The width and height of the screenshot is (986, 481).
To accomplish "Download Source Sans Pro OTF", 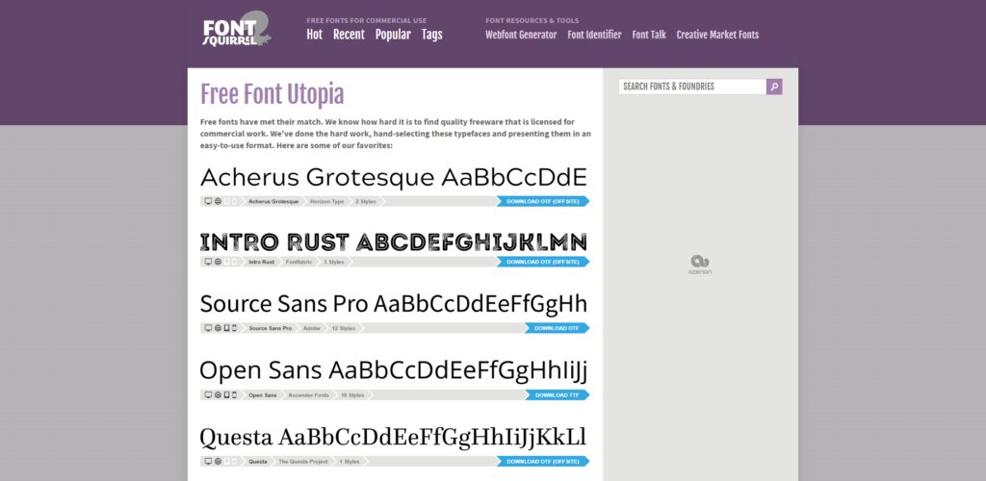I will pyautogui.click(x=557, y=328).
